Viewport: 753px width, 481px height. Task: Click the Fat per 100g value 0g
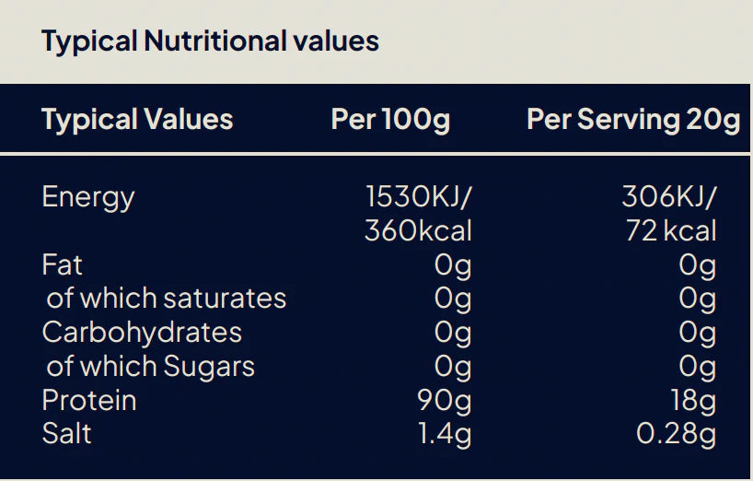pyautogui.click(x=453, y=265)
